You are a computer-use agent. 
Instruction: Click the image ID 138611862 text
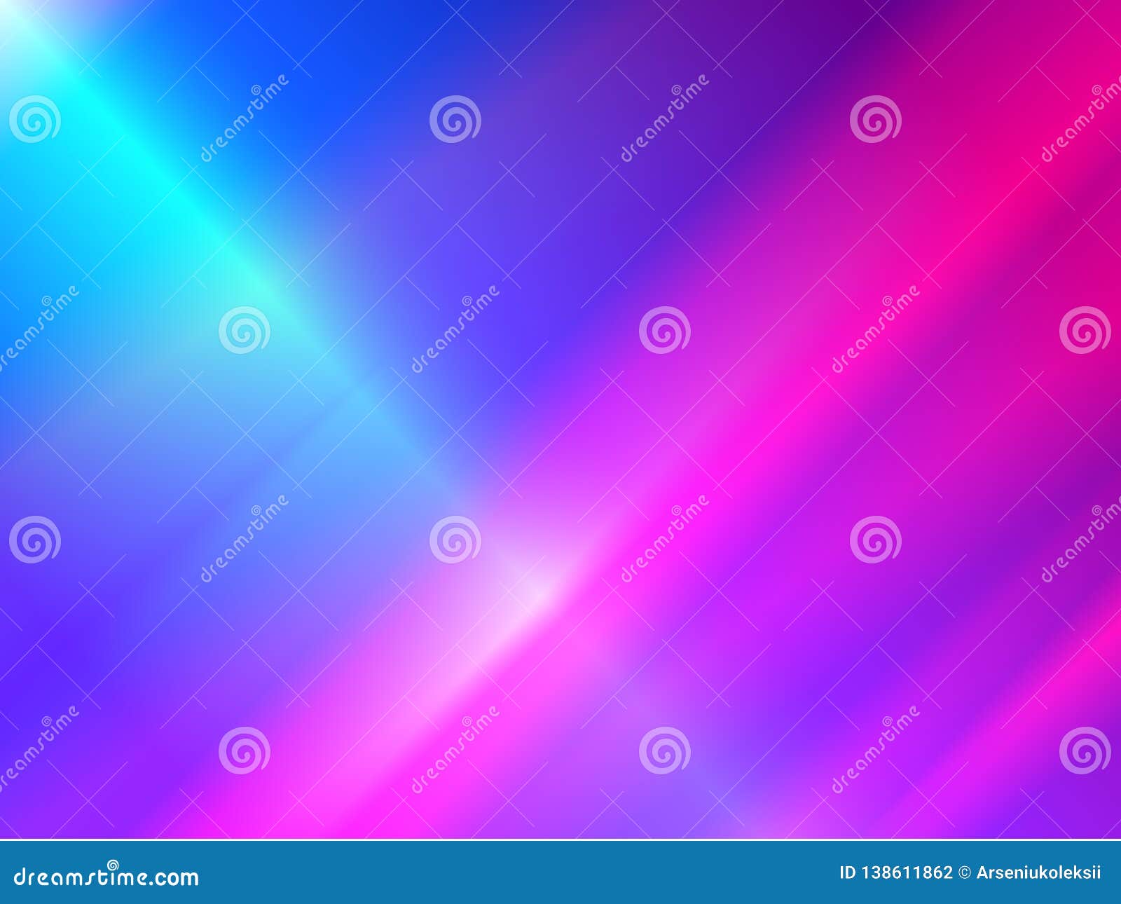coord(896,872)
